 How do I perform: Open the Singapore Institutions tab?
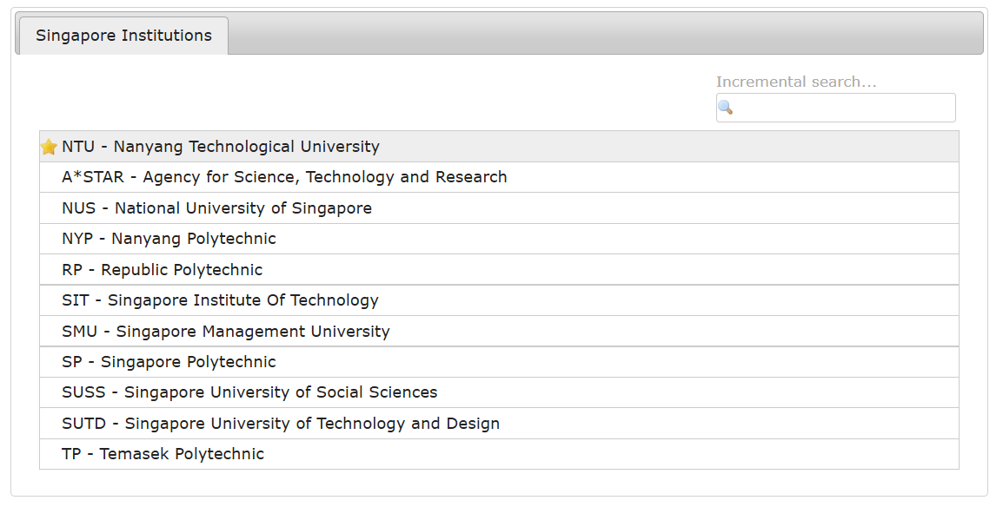click(123, 36)
